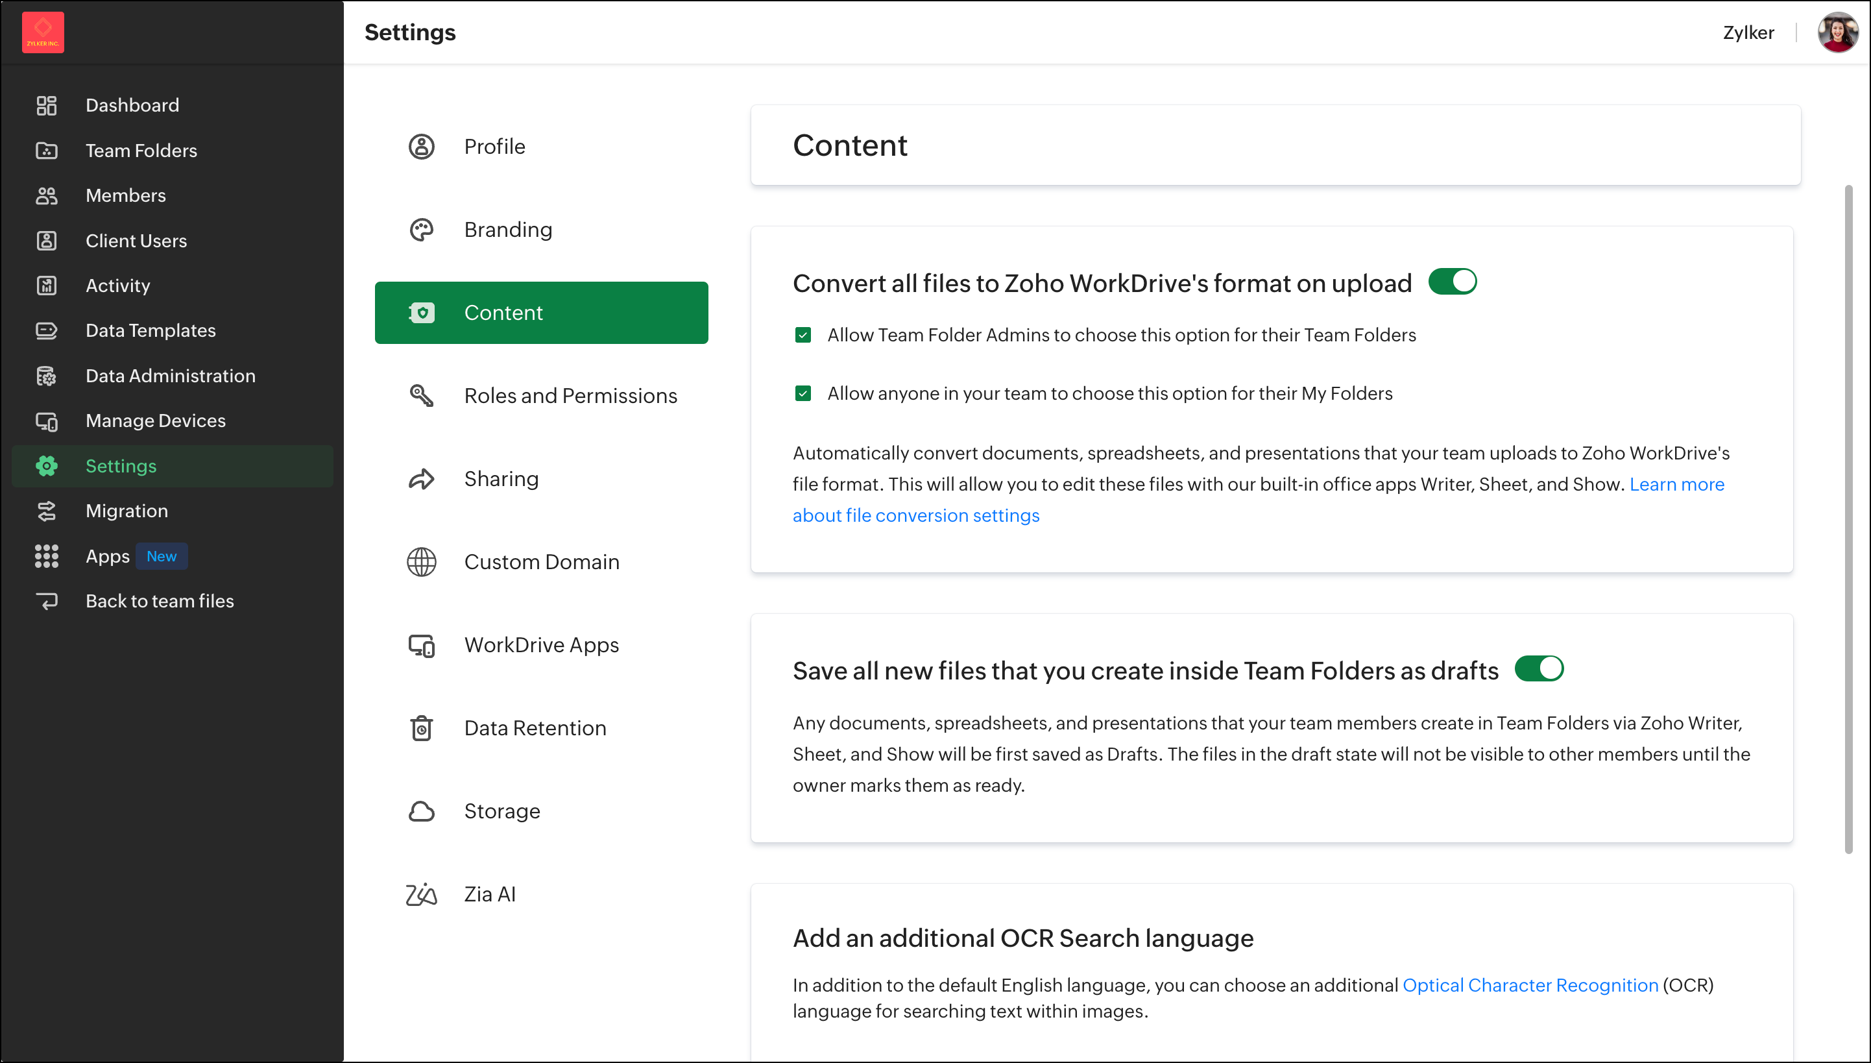The image size is (1871, 1063).
Task: Click the Settings gear icon
Action: (47, 466)
